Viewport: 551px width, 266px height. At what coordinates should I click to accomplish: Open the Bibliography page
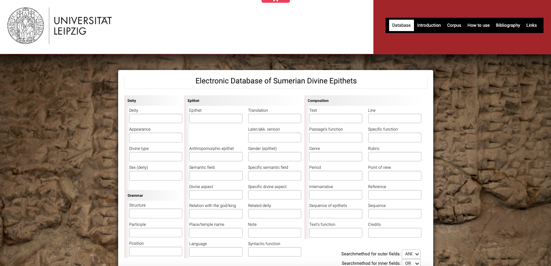click(508, 25)
